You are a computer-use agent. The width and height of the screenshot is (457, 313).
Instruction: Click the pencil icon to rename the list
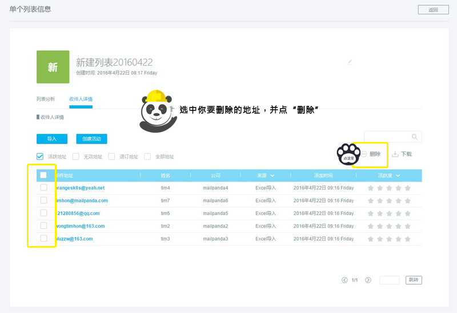click(350, 62)
